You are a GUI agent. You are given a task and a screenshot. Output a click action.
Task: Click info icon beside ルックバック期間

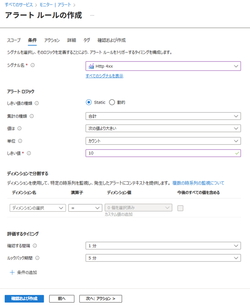tap(38, 258)
